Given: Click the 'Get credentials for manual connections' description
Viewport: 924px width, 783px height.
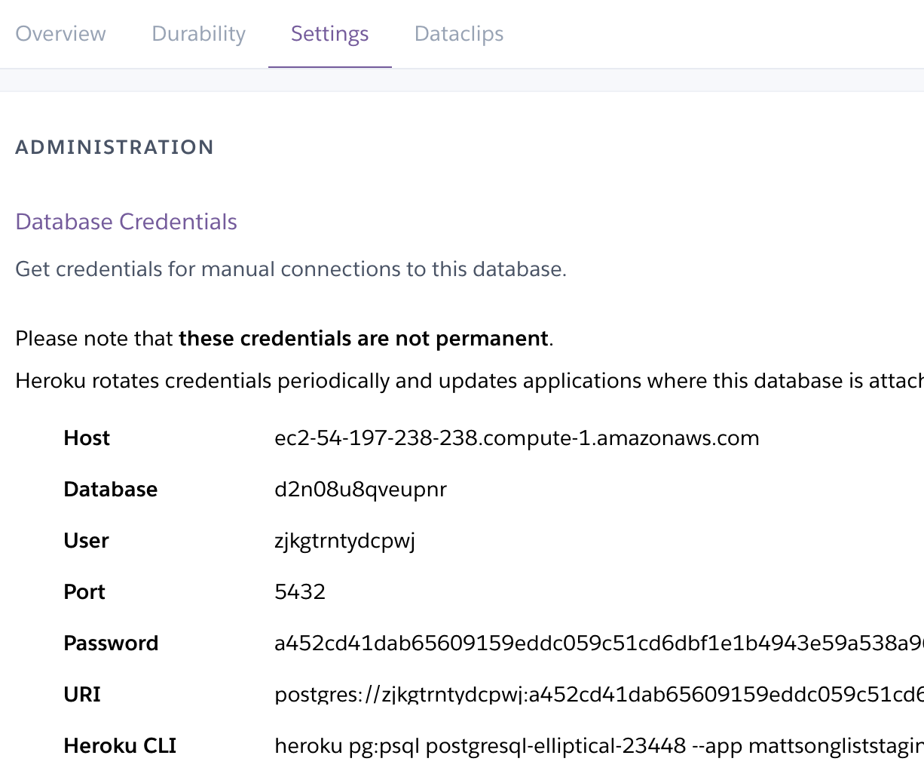Looking at the screenshot, I should click(290, 269).
